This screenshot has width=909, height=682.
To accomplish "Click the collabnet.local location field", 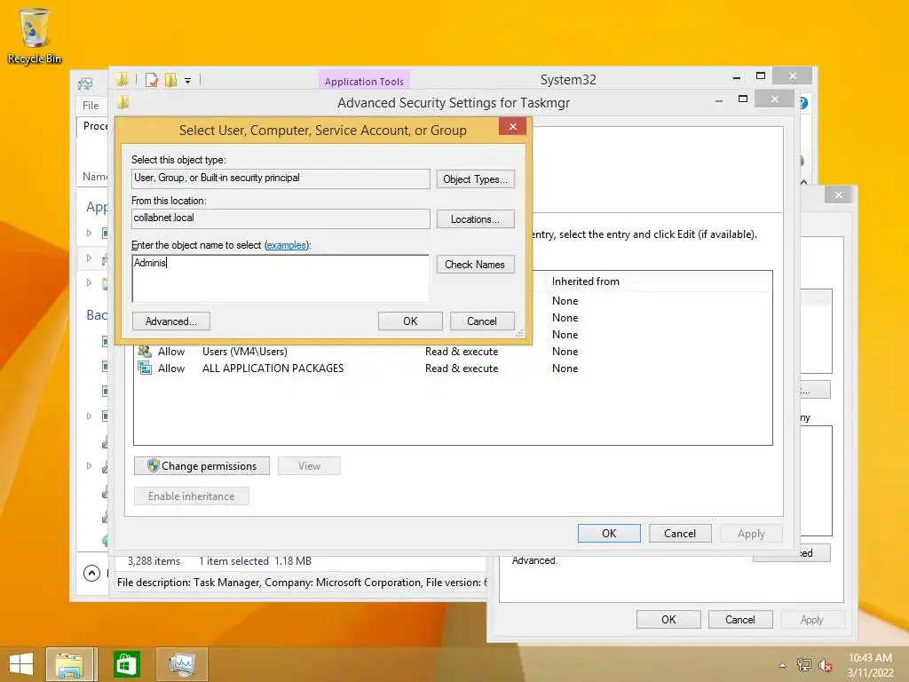I will 281,218.
